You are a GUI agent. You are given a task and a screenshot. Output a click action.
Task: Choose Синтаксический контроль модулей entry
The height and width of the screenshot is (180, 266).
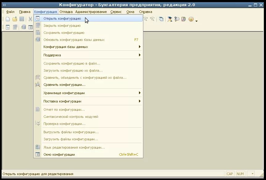(88, 117)
